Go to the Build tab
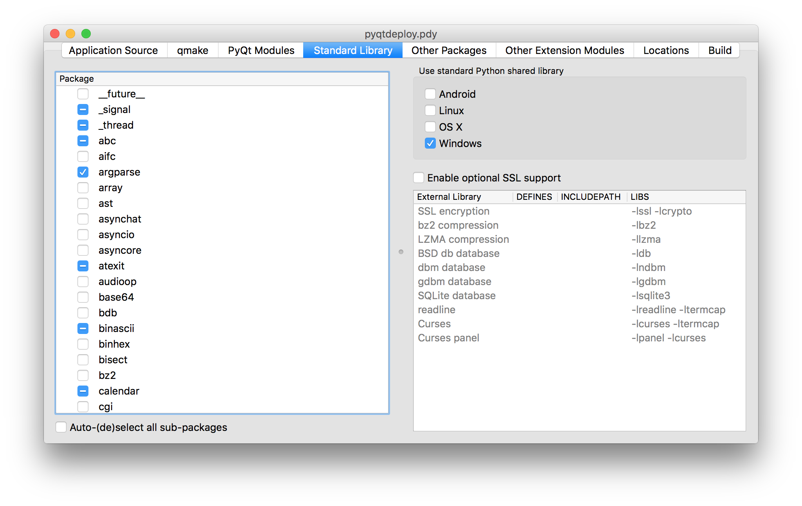This screenshot has height=506, width=802. pyautogui.click(x=719, y=50)
